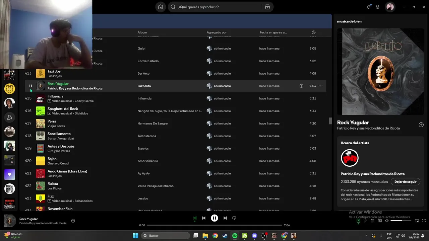Open the connect to a device icon
This screenshot has height=241, width=429.
(x=380, y=221)
